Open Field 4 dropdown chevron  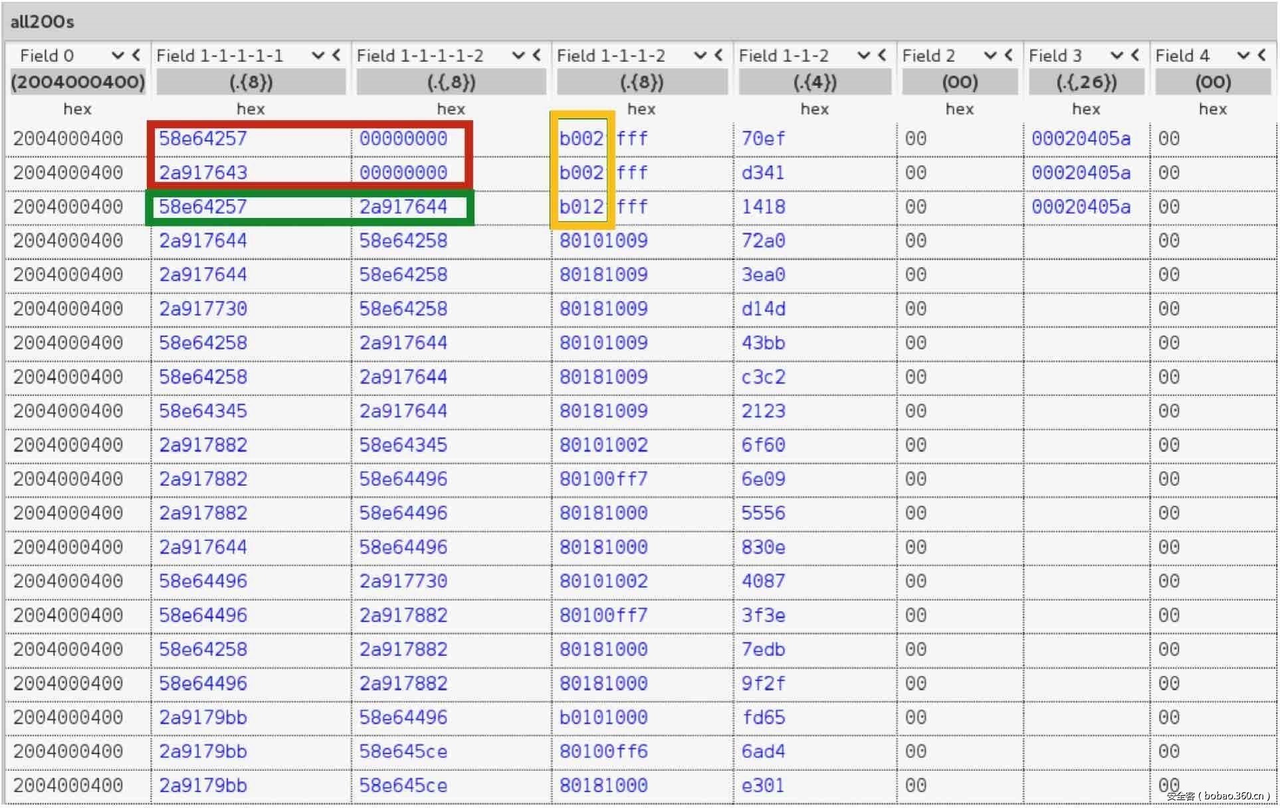[x=1243, y=55]
